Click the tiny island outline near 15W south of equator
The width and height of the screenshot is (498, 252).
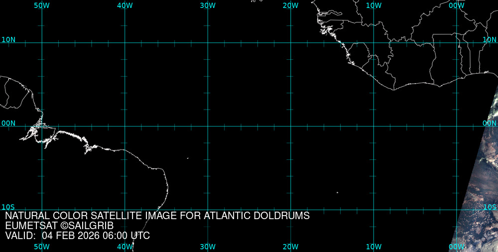coord(337,192)
